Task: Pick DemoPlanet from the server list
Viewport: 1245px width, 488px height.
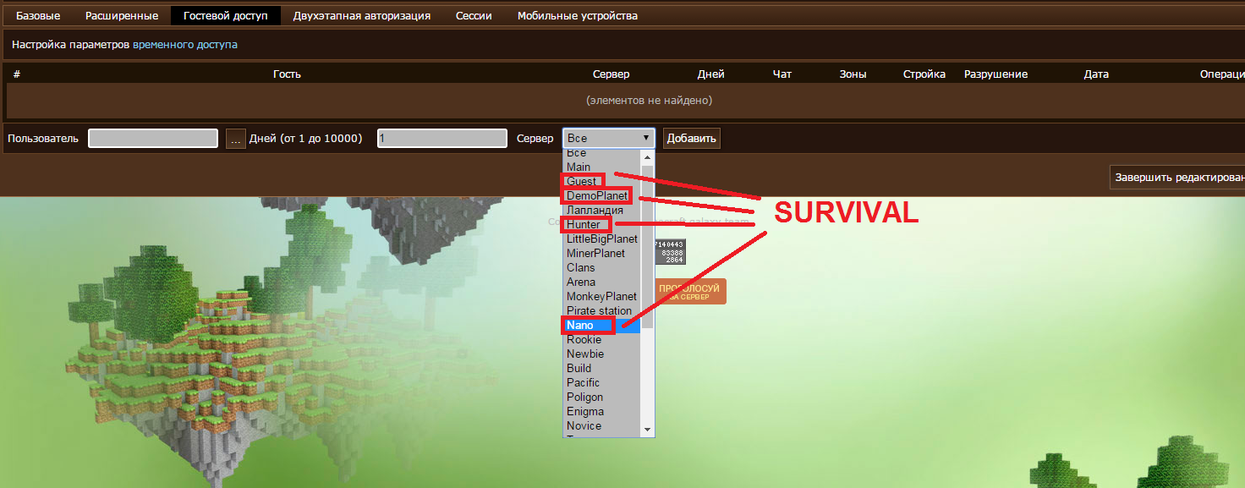Action: coord(602,195)
